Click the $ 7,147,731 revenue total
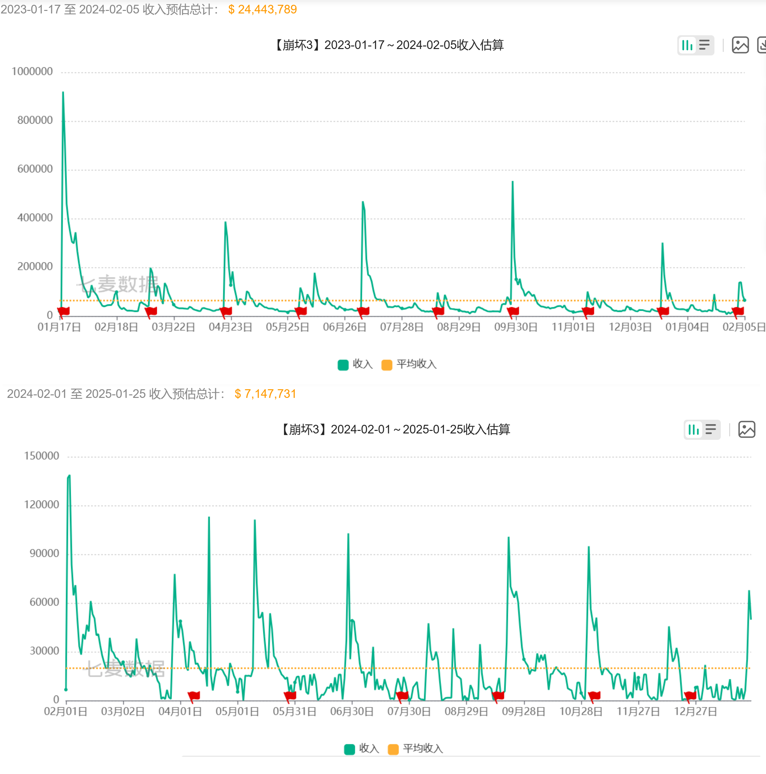Image resolution: width=766 pixels, height=774 pixels. pos(265,394)
